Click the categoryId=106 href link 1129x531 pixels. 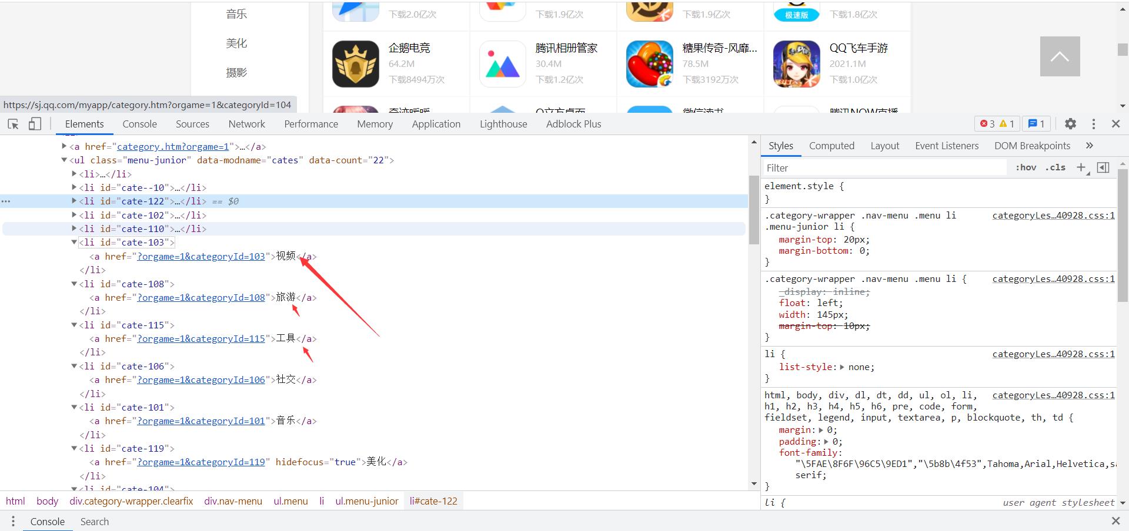pyautogui.click(x=201, y=380)
